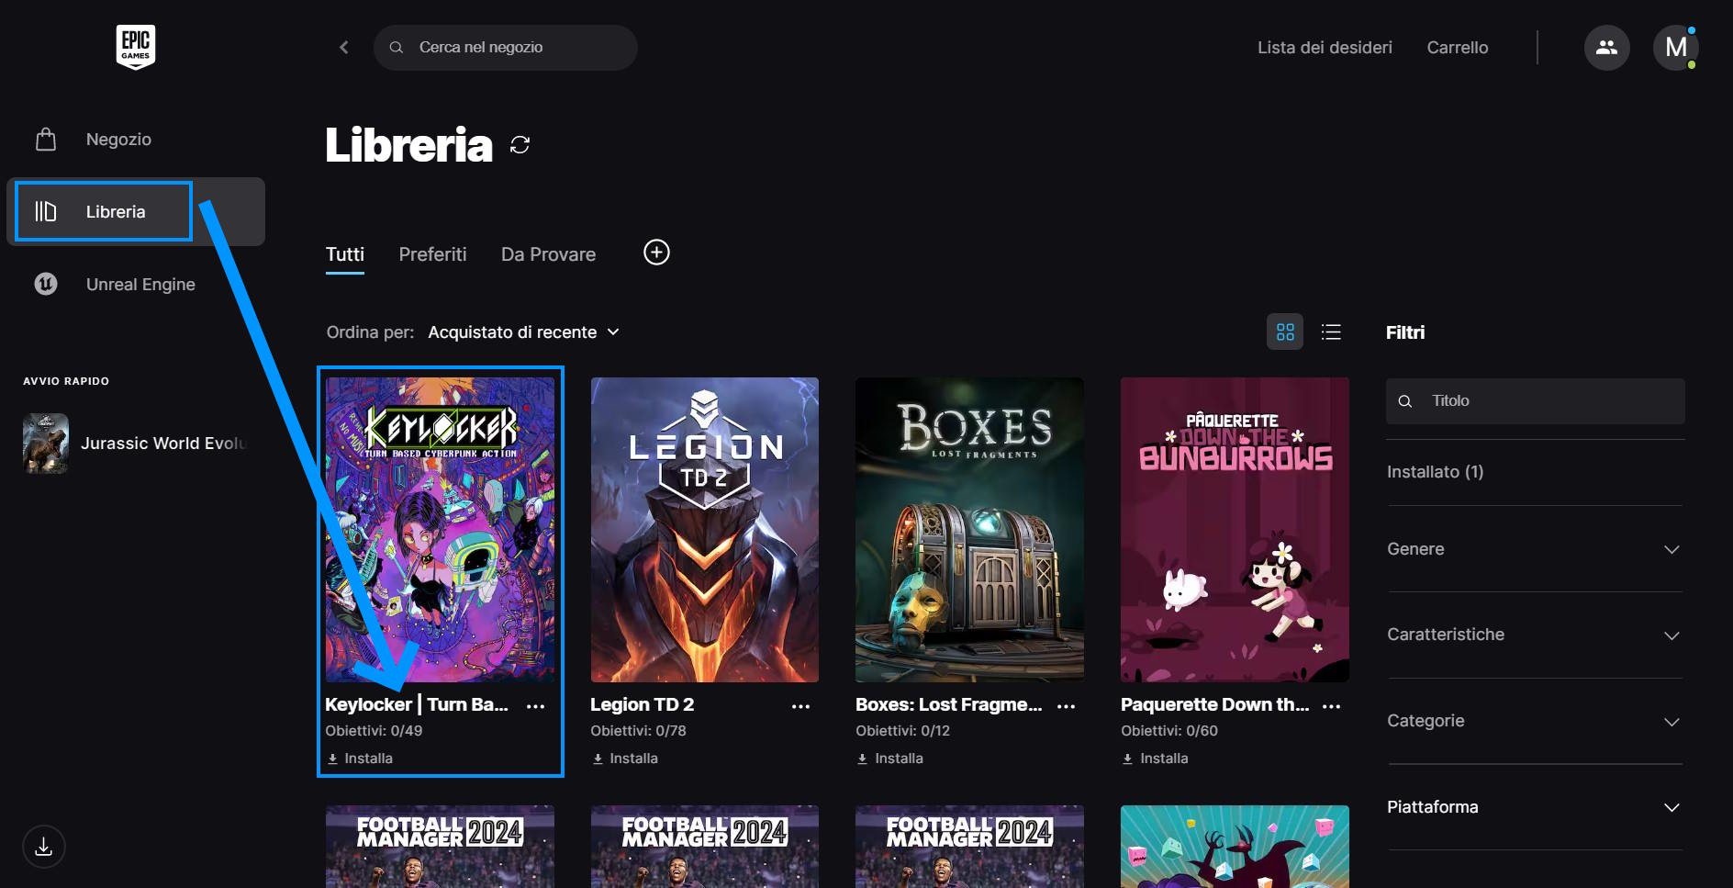This screenshot has width=1733, height=888.
Task: Click Obiettivi: 0/49 under Keylocker
Action: (374, 731)
